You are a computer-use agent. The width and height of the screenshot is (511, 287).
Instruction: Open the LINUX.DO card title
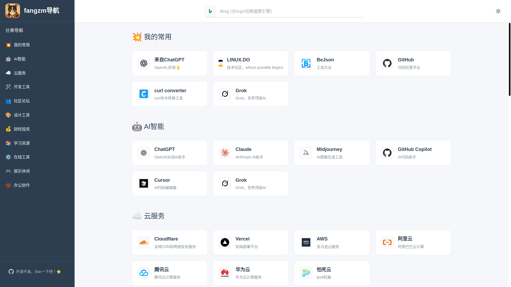238,60
